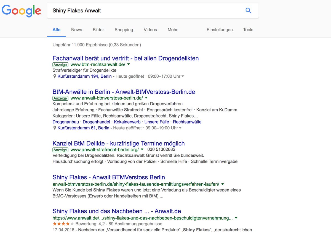Open 'BtM-Anwälte in Berlin' ad result
Image resolution: width=331 pixels, height=233 pixels.
coord(124,92)
